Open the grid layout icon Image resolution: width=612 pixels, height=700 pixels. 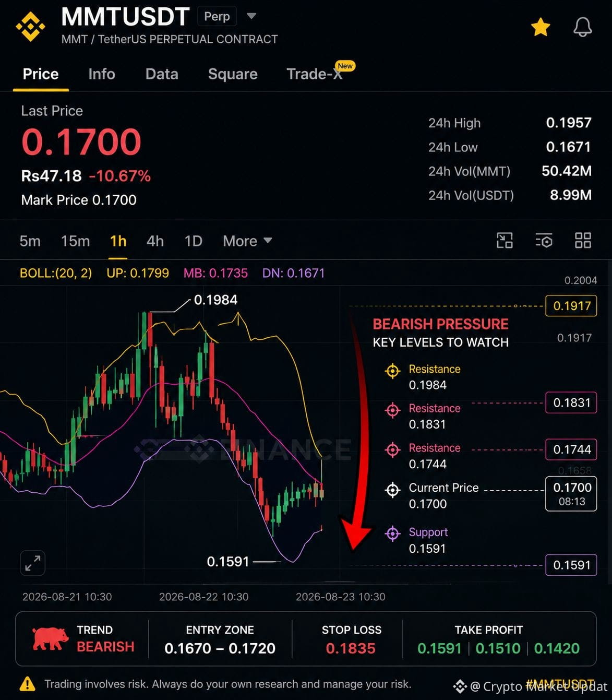[583, 241]
